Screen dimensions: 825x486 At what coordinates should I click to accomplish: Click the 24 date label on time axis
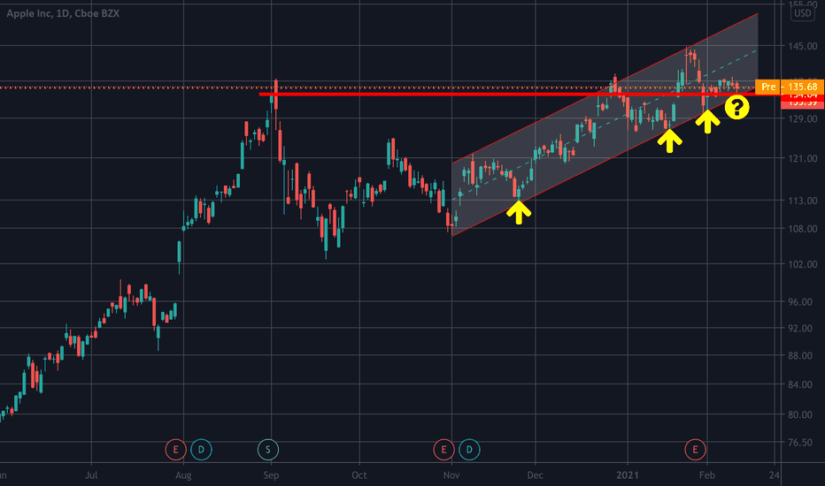click(x=774, y=475)
